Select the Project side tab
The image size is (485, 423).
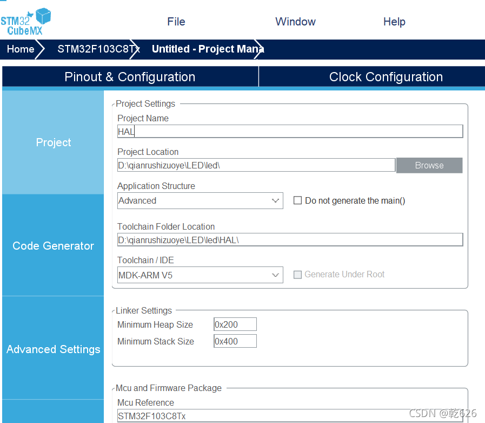tap(53, 142)
